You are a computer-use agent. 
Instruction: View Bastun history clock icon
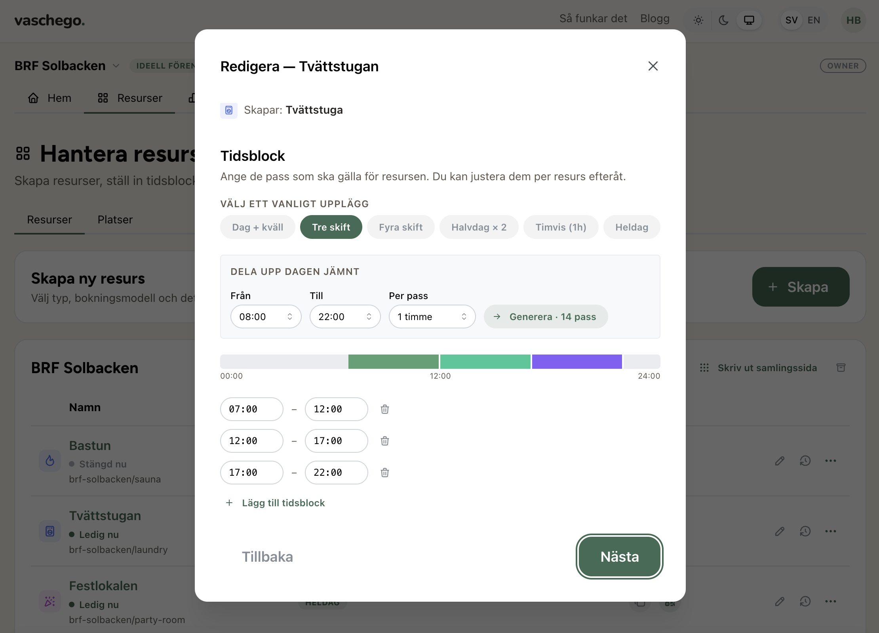[805, 461]
